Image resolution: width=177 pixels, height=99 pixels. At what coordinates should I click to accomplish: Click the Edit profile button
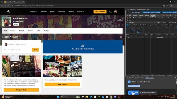(120, 19)
